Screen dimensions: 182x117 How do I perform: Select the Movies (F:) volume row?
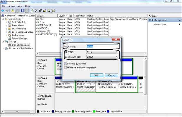point(91,31)
